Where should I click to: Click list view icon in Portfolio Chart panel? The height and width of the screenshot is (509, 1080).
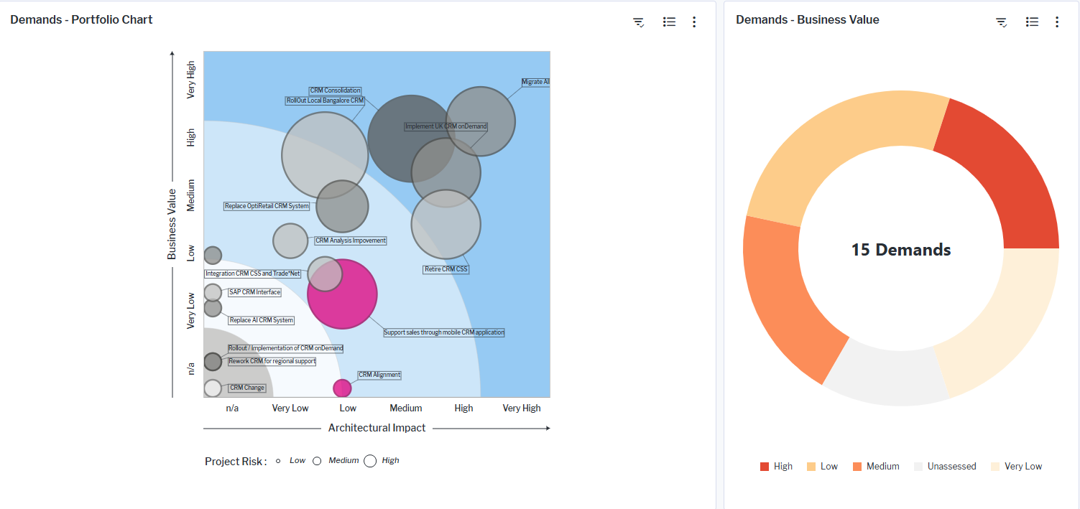[x=669, y=22]
